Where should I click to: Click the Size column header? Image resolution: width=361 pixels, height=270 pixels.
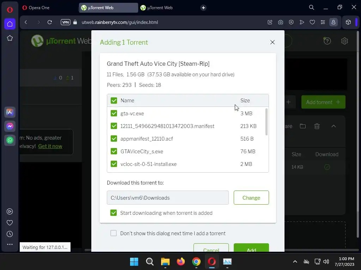pyautogui.click(x=245, y=101)
